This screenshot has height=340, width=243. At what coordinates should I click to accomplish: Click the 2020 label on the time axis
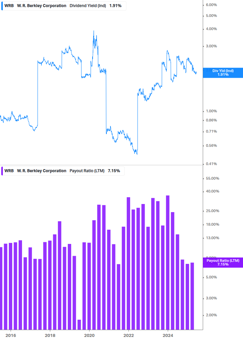coord(89,336)
